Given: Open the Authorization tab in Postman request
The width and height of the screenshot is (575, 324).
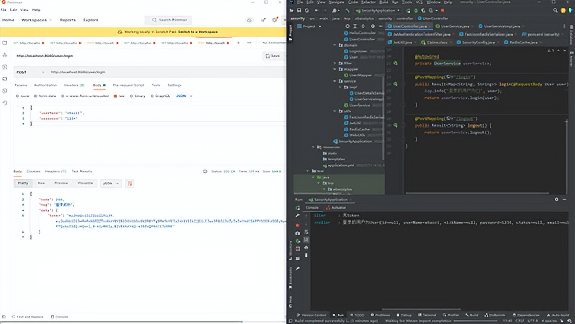Looking at the screenshot, I should tap(45, 85).
